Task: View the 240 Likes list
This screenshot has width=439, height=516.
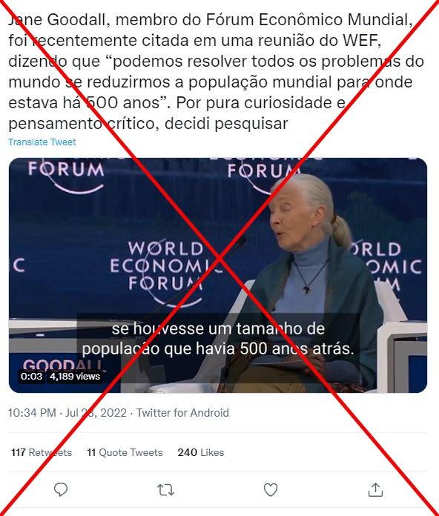Action: pyautogui.click(x=201, y=452)
